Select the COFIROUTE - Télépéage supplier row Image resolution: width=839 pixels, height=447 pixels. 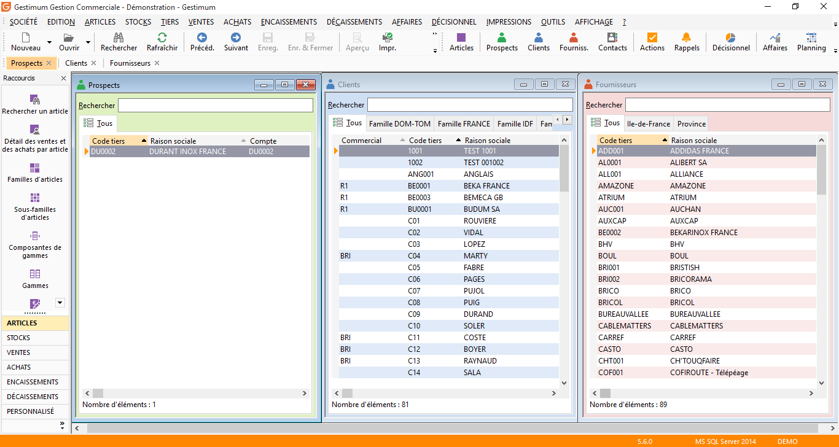pyautogui.click(x=706, y=372)
